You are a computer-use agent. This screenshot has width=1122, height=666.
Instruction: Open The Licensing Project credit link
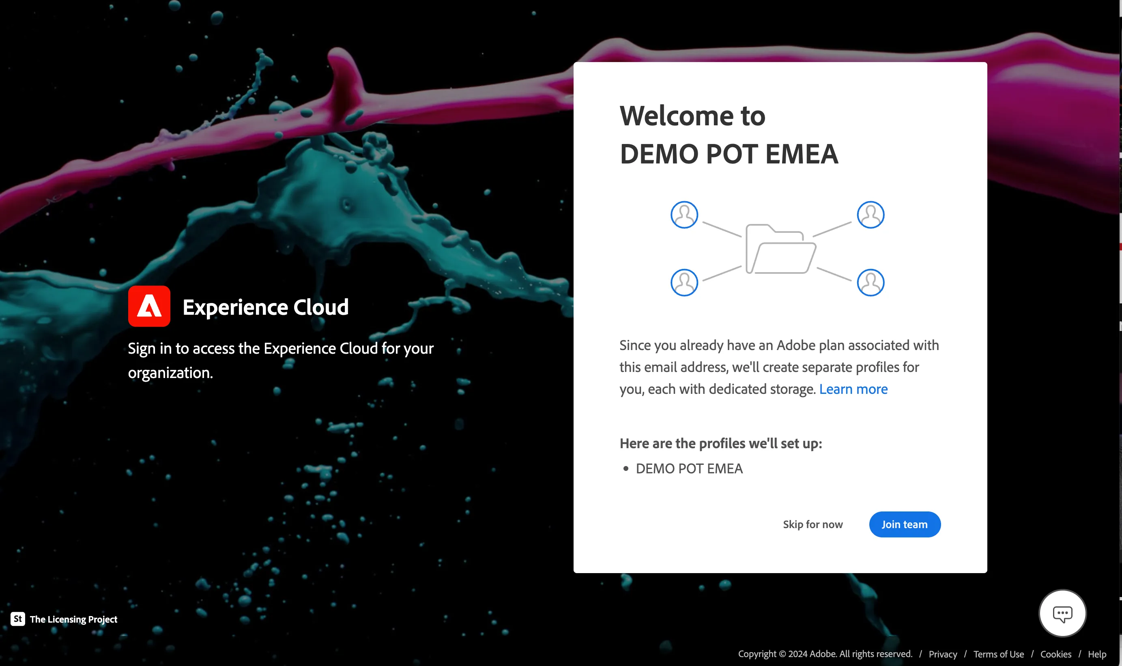pyautogui.click(x=73, y=619)
